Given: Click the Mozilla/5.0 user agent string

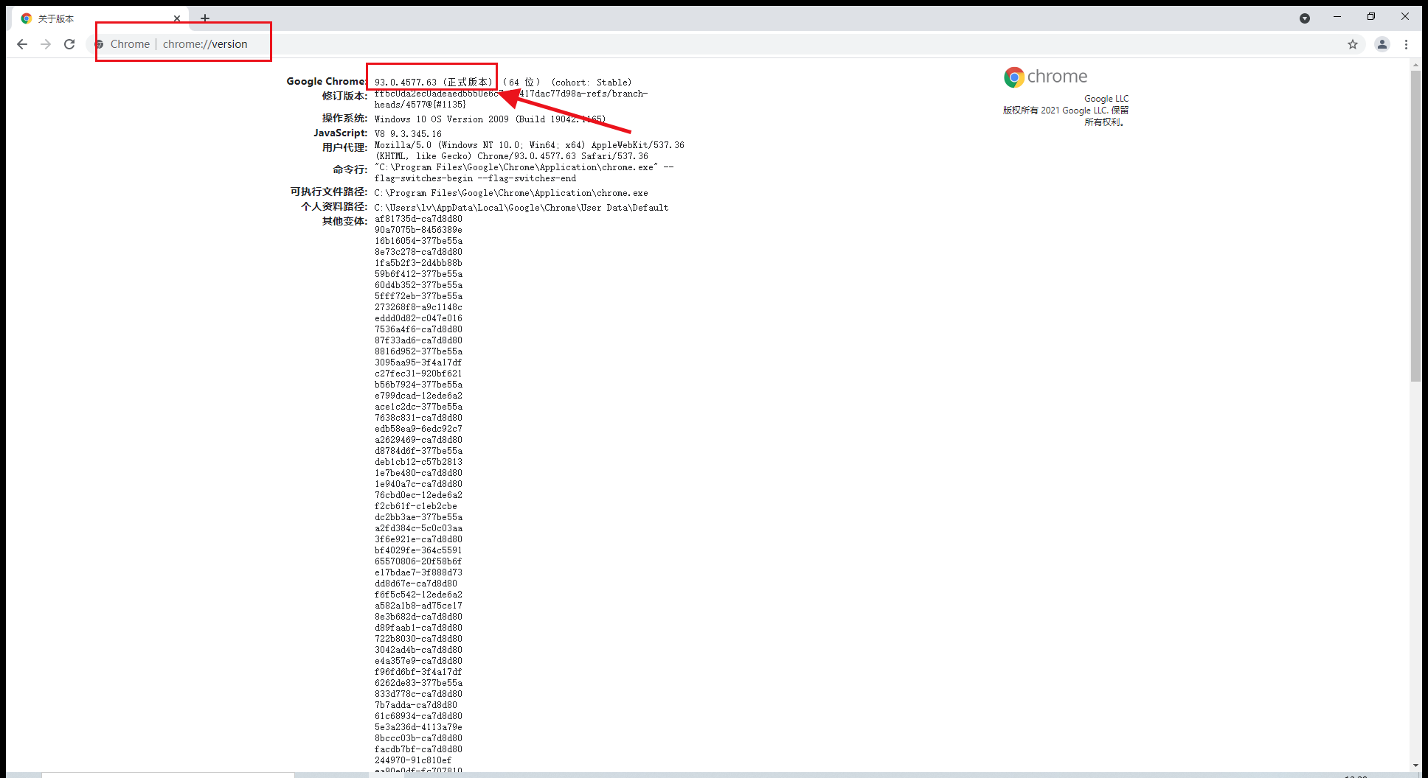Looking at the screenshot, I should (529, 150).
